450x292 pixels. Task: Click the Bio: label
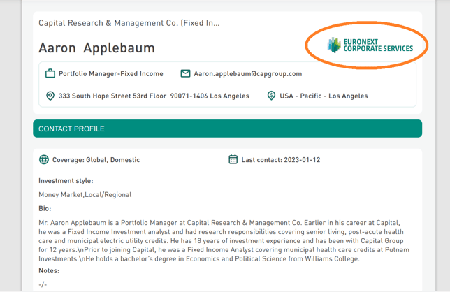coord(45,209)
